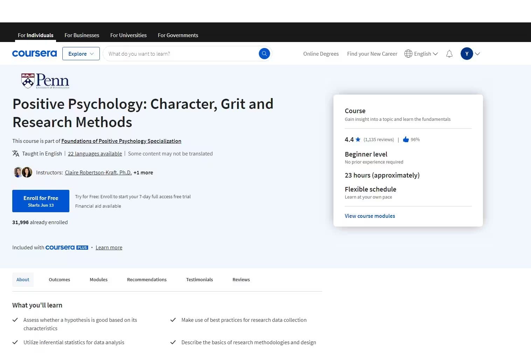The width and height of the screenshot is (531, 353).
Task: Click the Beginner level heading
Action: tap(366, 154)
